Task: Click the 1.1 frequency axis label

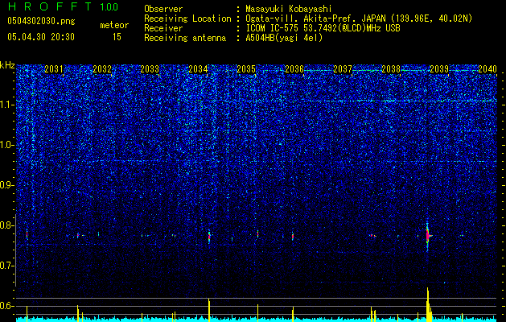Action: (6, 105)
